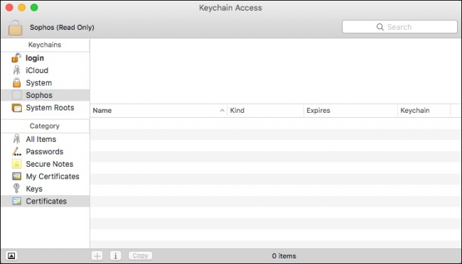462x264 pixels.
Task: Click the Certificates category icon
Action: (x=17, y=201)
